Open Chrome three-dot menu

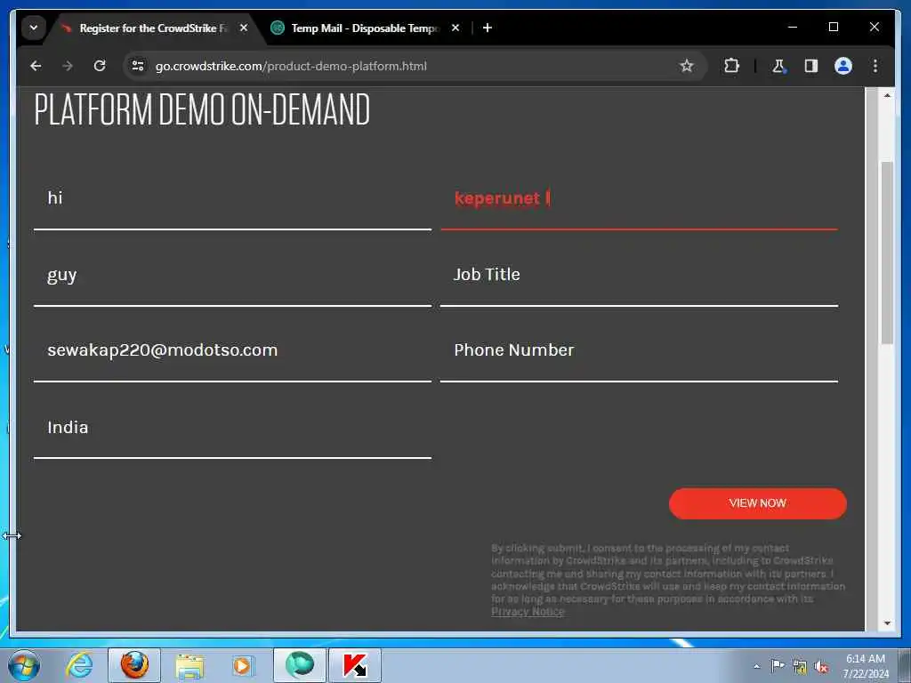coord(875,66)
